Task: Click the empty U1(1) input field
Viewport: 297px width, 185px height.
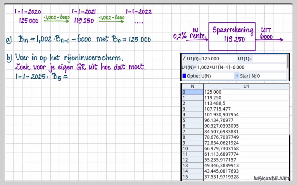Action: coord(269,59)
